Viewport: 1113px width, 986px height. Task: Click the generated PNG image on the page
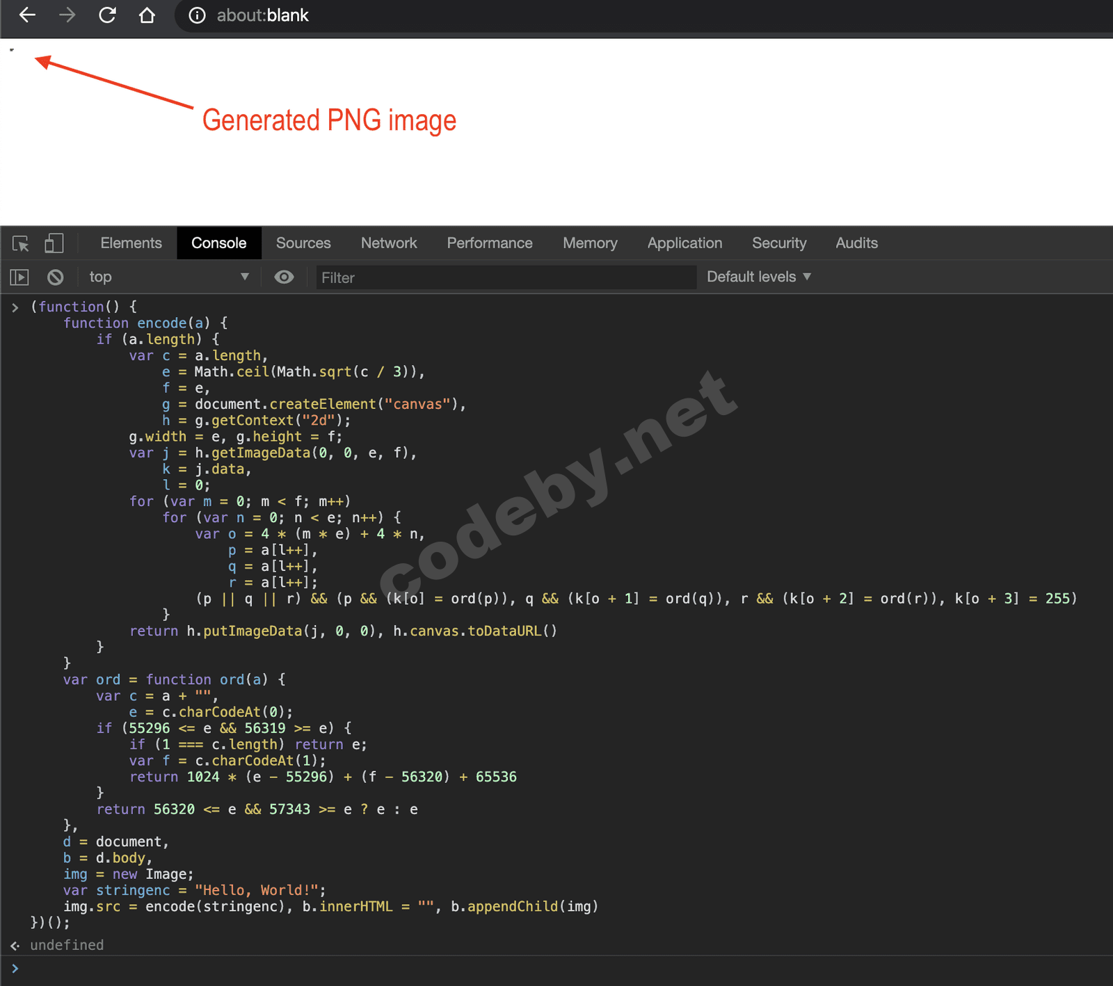[12, 49]
